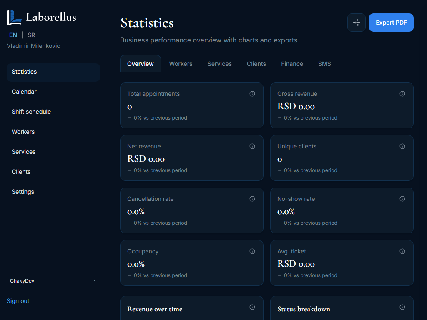Open the filter settings sliders icon

point(356,22)
